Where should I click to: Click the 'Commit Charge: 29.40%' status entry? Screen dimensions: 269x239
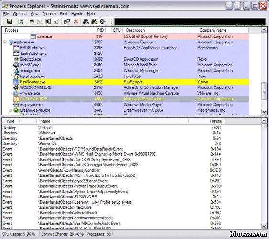pyautogui.click(x=62, y=234)
